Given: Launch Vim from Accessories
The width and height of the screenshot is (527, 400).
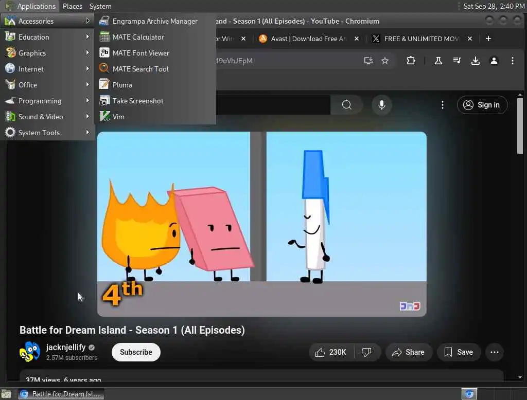Looking at the screenshot, I should click(x=155, y=117).
